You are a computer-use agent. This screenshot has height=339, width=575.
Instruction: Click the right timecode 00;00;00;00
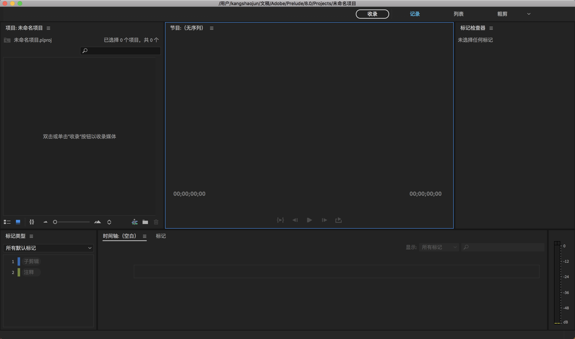[425, 194]
